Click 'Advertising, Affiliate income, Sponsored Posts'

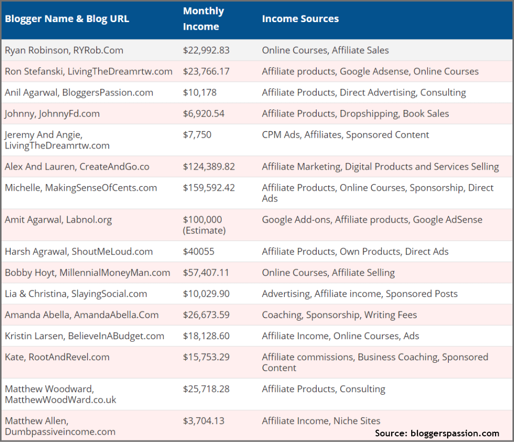(360, 294)
